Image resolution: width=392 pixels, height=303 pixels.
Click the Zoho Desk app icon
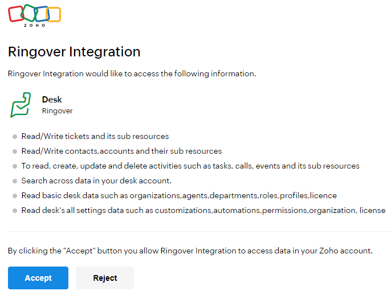(x=21, y=105)
